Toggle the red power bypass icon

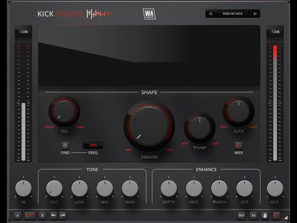277,216
